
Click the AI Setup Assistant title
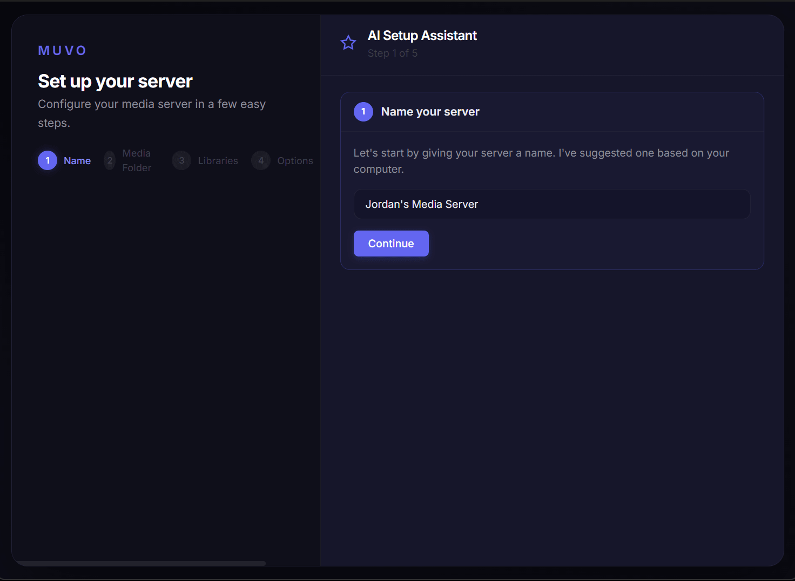click(422, 36)
